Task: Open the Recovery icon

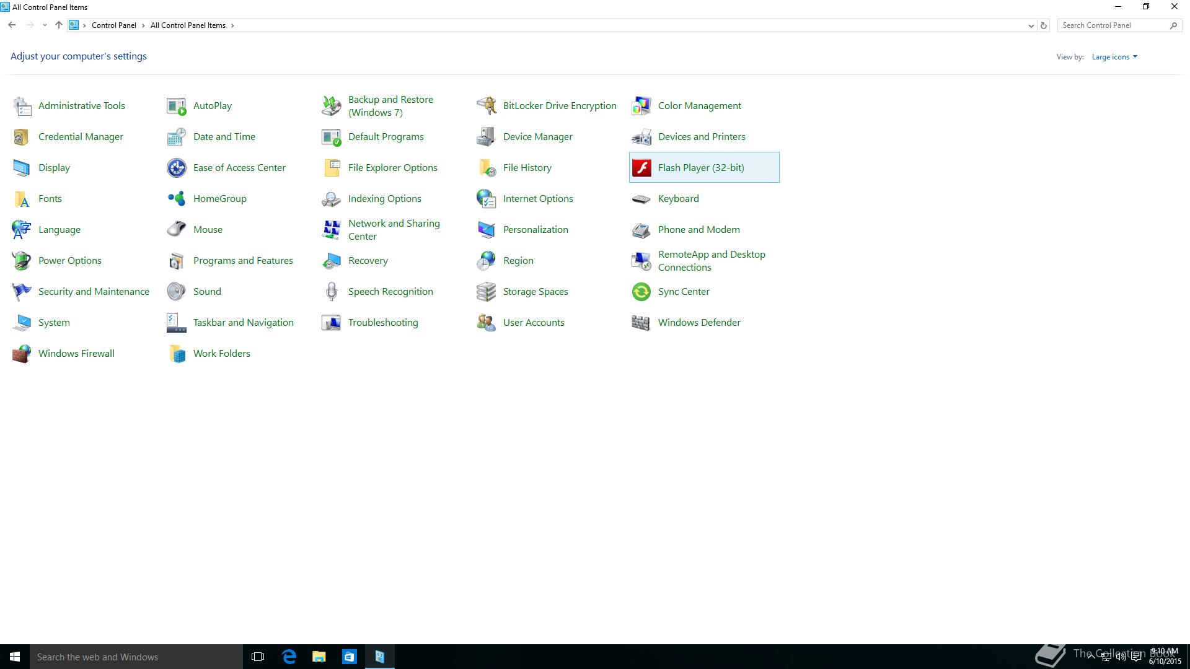Action: pyautogui.click(x=332, y=261)
